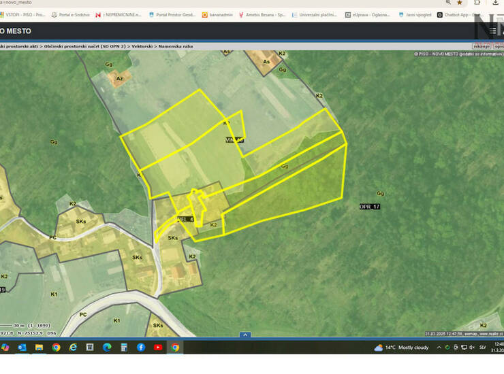Screen dimensions: 504x374
Task: Open Outlook from the taskbar
Action: coord(22,347)
